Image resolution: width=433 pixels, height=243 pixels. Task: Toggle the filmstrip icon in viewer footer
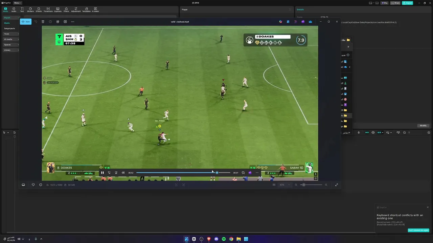[x=23, y=185]
